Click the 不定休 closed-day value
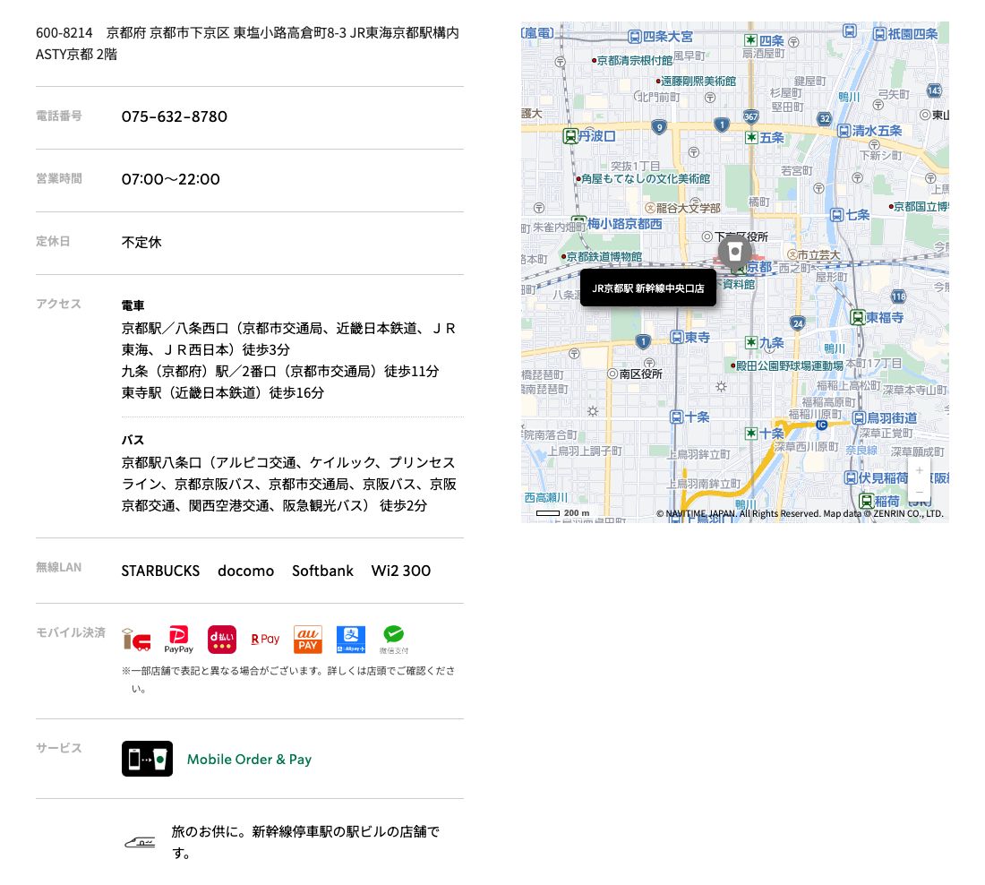 point(141,243)
